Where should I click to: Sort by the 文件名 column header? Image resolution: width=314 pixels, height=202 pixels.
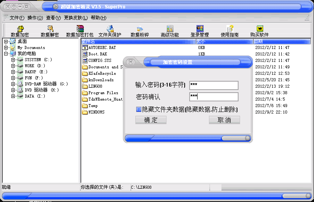click(x=138, y=41)
